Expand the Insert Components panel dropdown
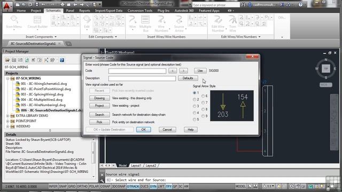342x192 pixels. 56,37
